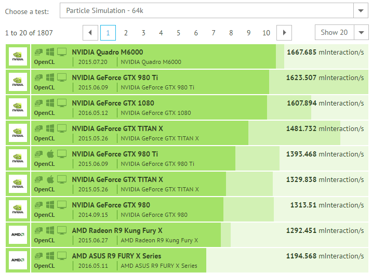This screenshot has width=372, height=273.
Task: Open the NVIDIA GeForce GTX 980 result title
Action: pyautogui.click(x=111, y=205)
